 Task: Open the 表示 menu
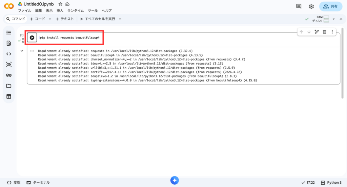coord(49,10)
